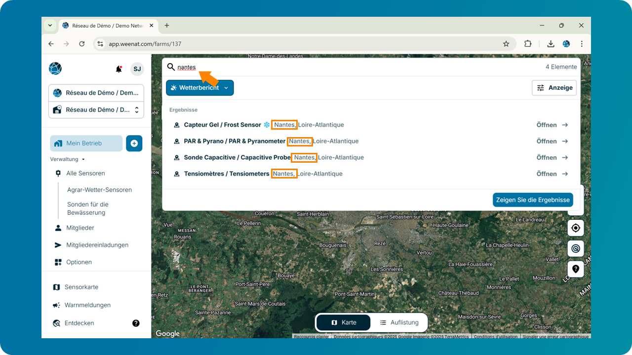This screenshot has height=355, width=632.
Task: Open Alle Sensoren
Action: (x=85, y=174)
